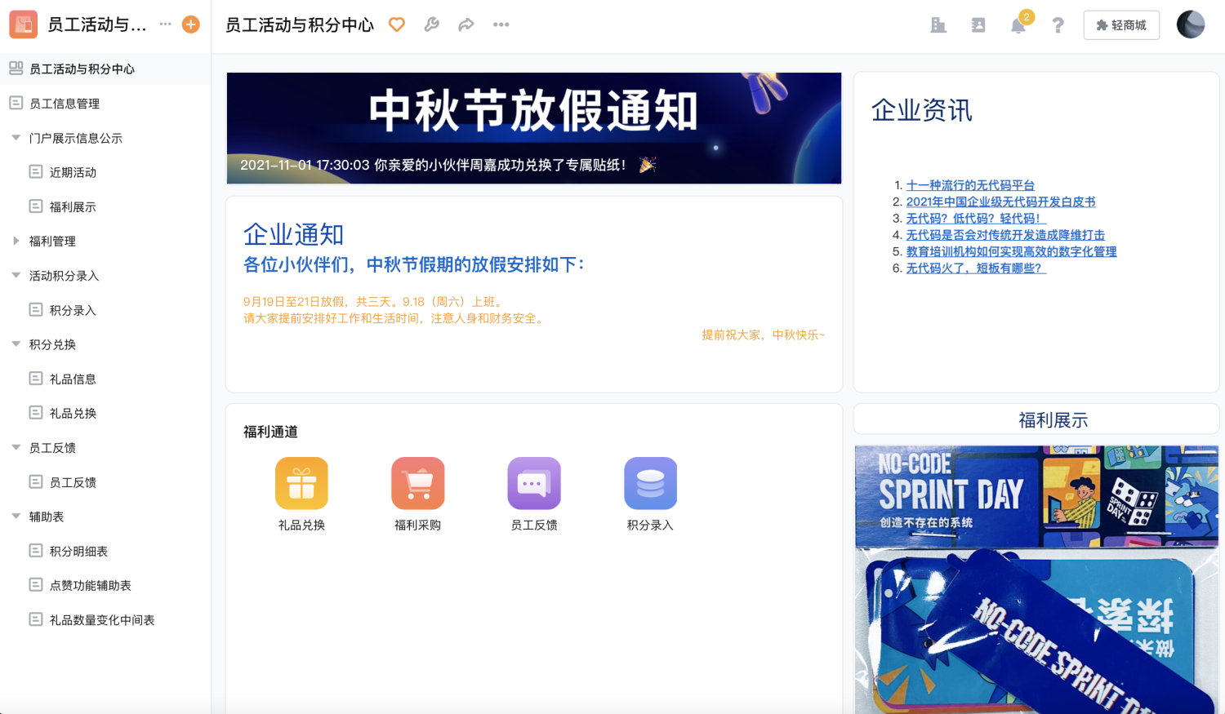Open link 教育培训机构如何实现高效的数字化管理

click(1011, 251)
